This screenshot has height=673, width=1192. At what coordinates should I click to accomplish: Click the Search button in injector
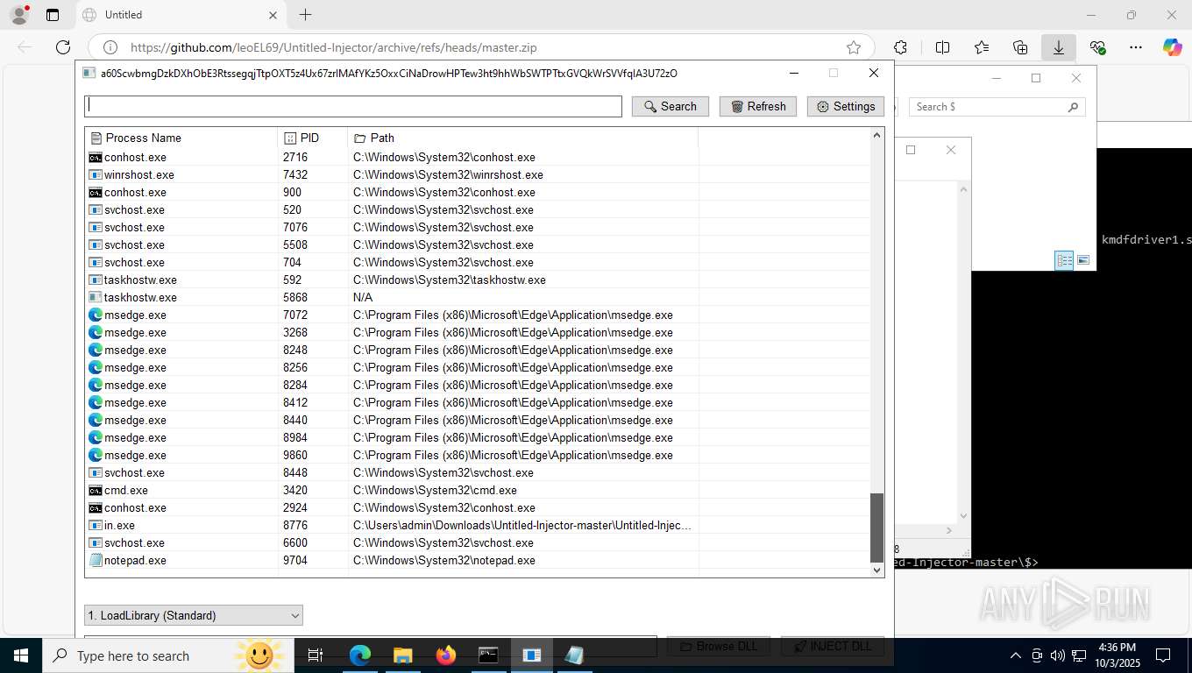pyautogui.click(x=670, y=106)
